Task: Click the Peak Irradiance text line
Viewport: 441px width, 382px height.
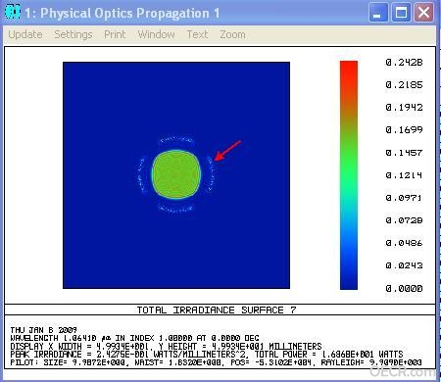Action: [x=207, y=355]
